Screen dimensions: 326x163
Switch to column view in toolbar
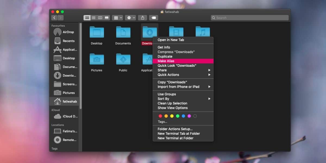click(x=100, y=18)
